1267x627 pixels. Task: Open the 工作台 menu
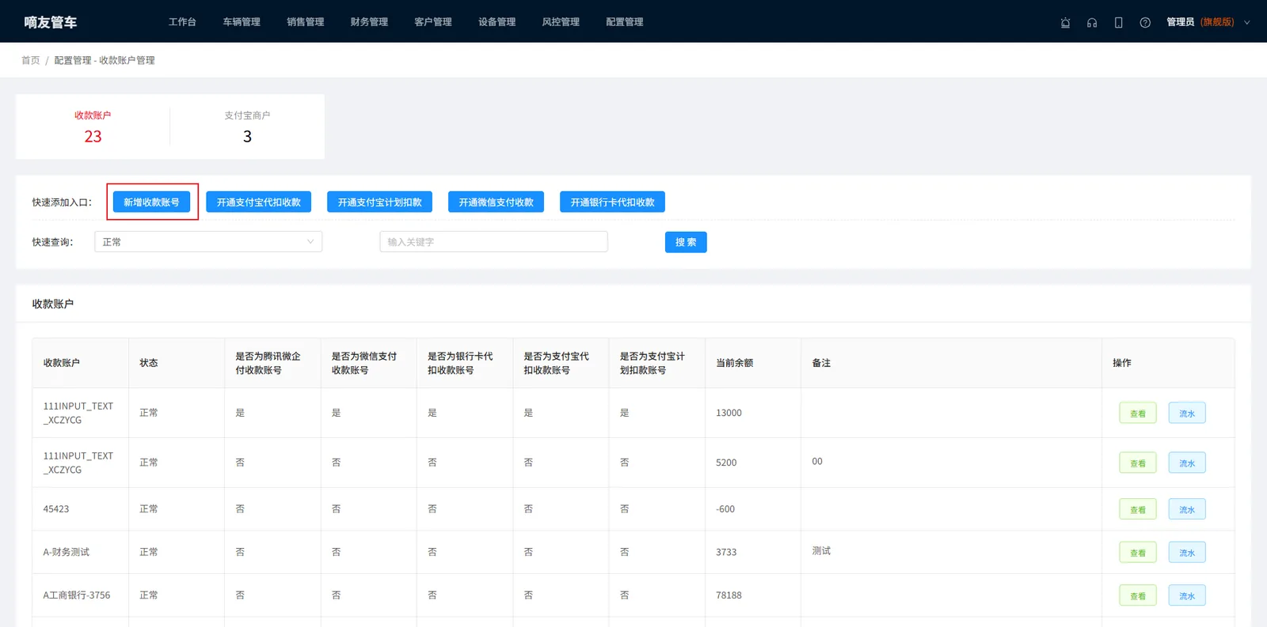(x=182, y=22)
